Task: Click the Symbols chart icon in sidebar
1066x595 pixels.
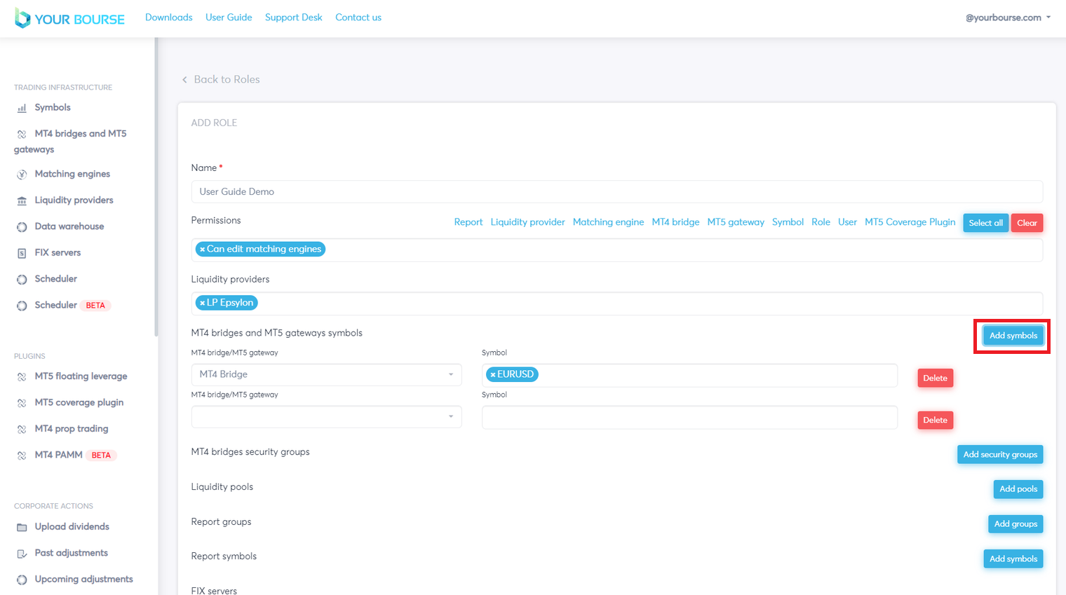Action: coord(22,108)
